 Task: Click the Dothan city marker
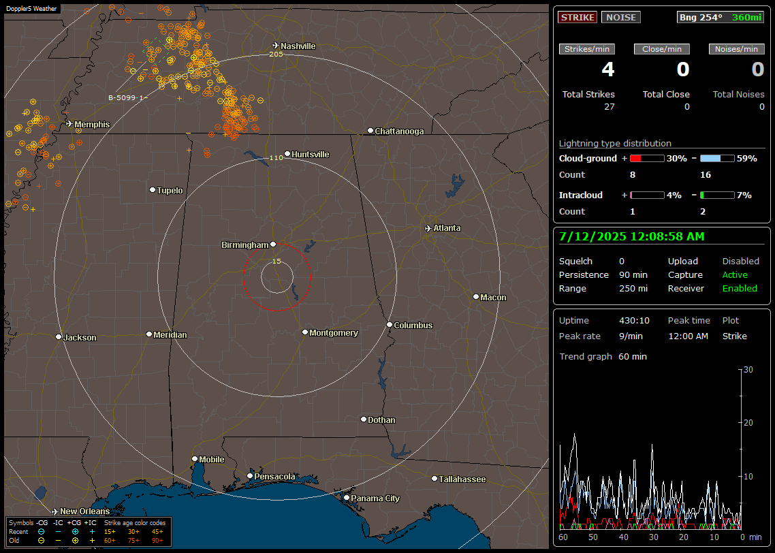[364, 419]
